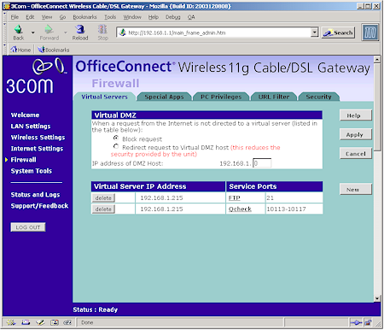Image resolution: width=384 pixels, height=330 pixels.
Task: Click the Mozilla throbber logo icon
Action: pos(369,32)
